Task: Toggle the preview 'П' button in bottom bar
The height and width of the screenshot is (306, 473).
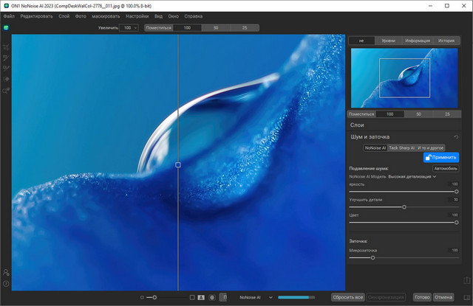Action: click(x=223, y=297)
